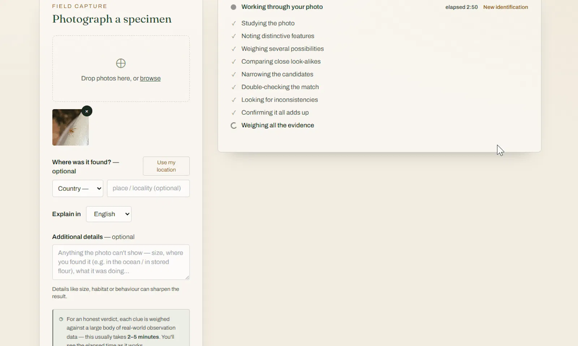Open the Country dropdown

click(x=78, y=188)
